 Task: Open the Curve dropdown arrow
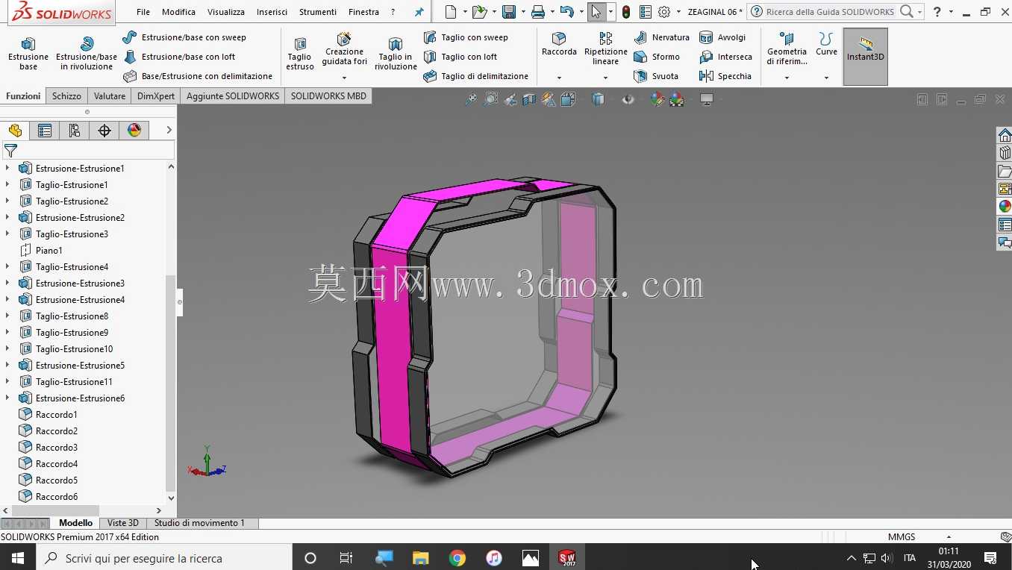826,78
